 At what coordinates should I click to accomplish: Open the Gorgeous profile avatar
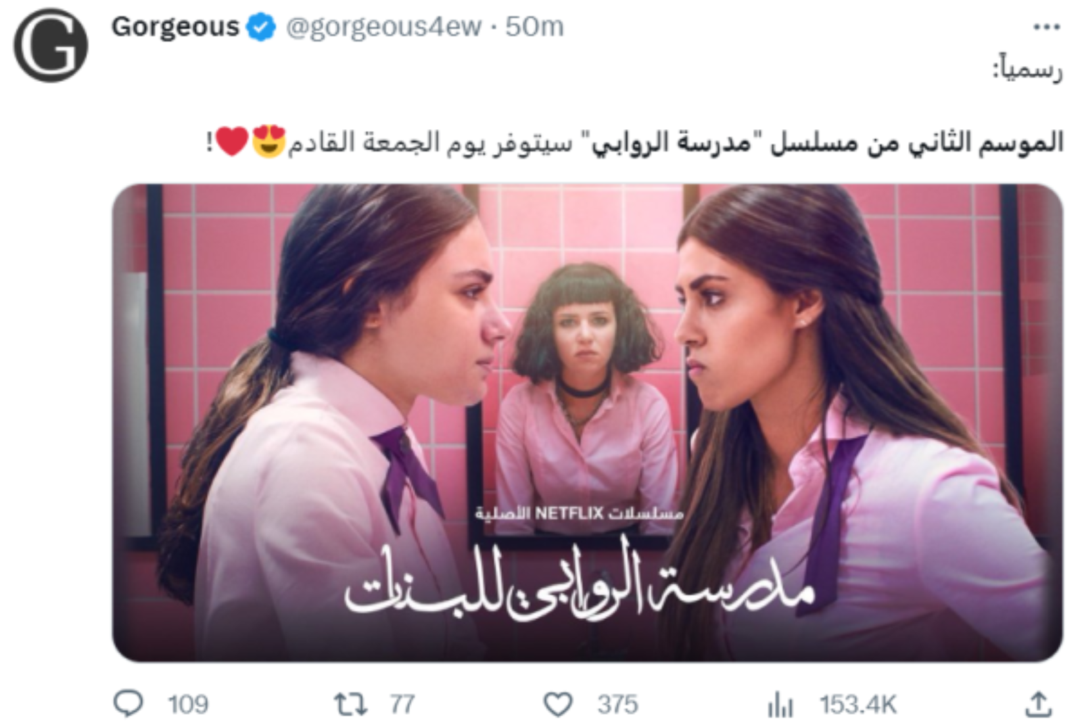tap(51, 45)
